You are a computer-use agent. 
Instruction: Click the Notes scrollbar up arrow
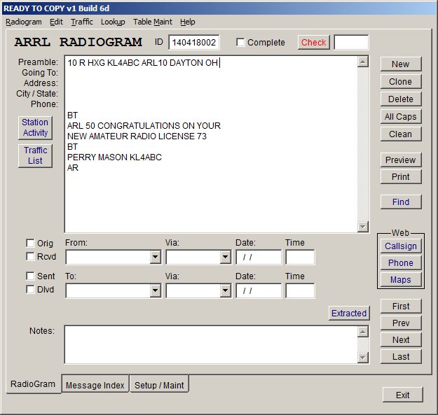pos(363,332)
